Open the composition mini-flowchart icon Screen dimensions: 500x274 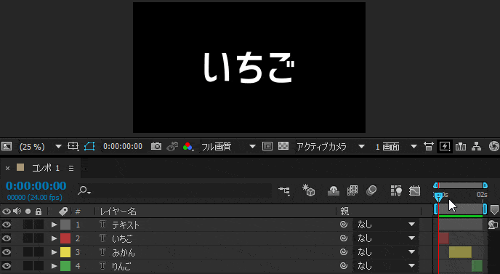click(x=284, y=190)
